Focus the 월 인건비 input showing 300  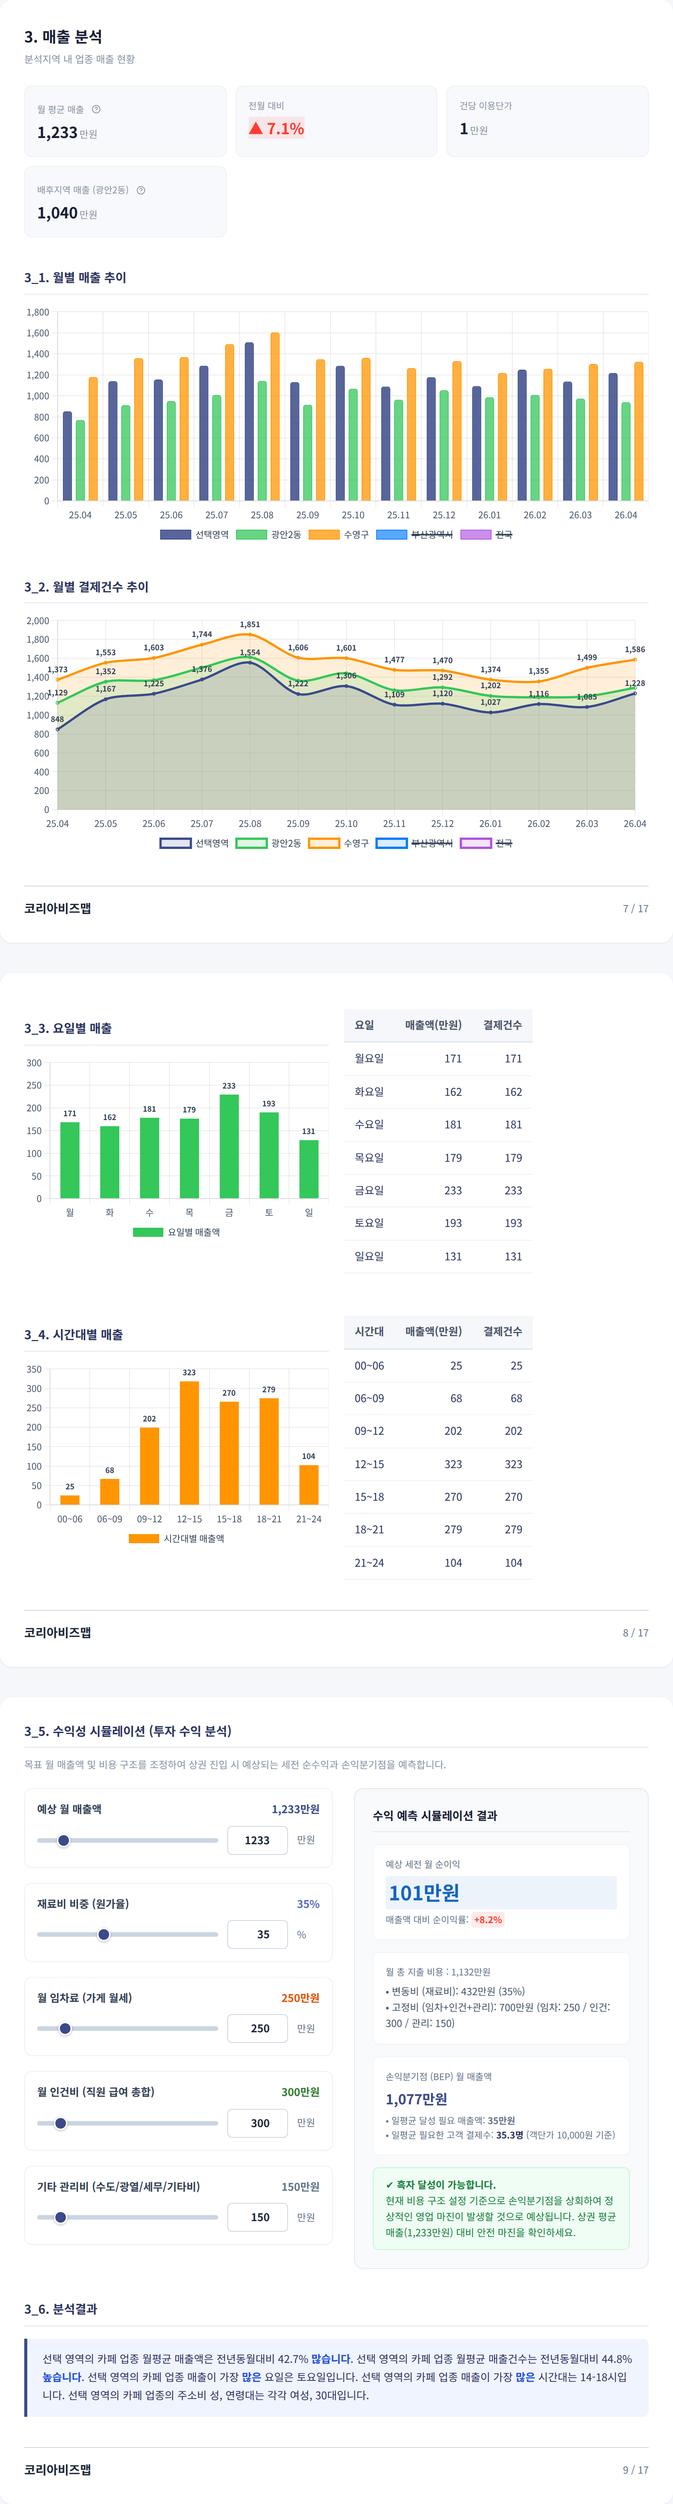point(257,2123)
